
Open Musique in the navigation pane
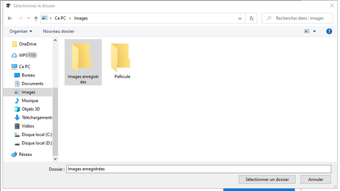pos(30,101)
